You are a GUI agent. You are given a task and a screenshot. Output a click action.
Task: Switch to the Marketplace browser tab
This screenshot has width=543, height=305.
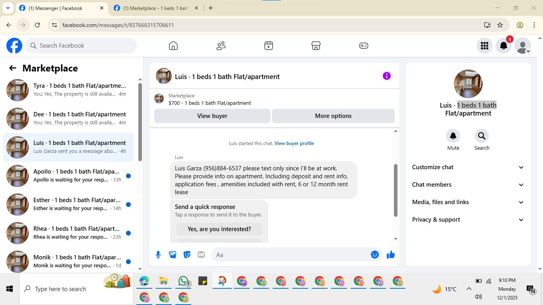pos(155,8)
